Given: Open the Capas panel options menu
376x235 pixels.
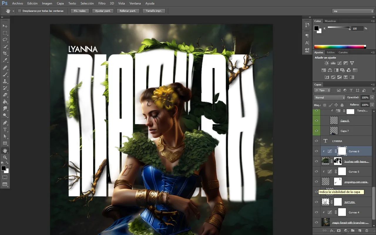Looking at the screenshot, I should (x=373, y=85).
